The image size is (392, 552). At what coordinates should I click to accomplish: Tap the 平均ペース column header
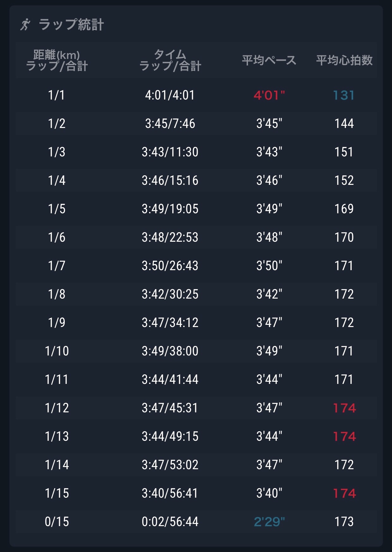pyautogui.click(x=269, y=60)
